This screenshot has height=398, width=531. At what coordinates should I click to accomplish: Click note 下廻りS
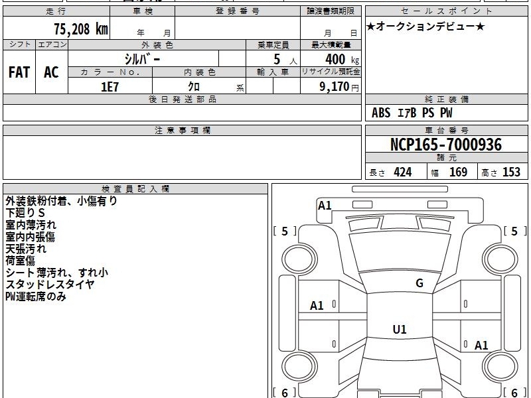pos(25,213)
